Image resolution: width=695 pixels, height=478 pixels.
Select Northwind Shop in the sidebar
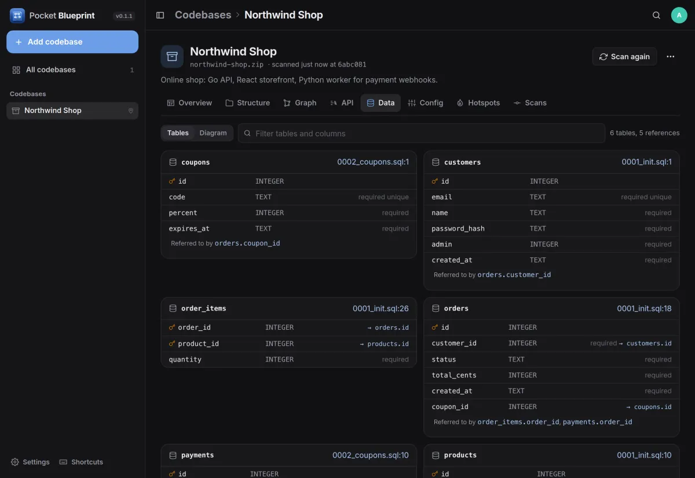72,111
